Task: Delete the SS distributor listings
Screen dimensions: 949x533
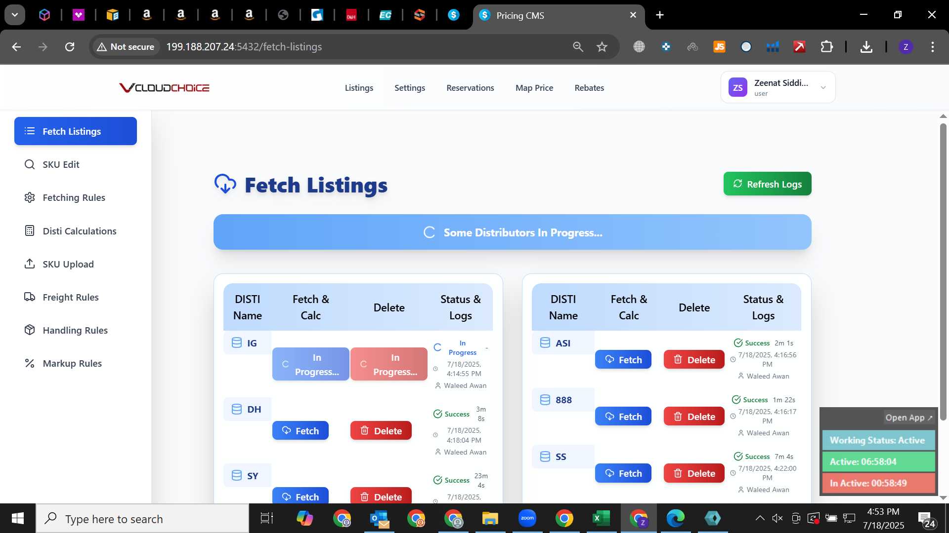Action: pyautogui.click(x=694, y=473)
